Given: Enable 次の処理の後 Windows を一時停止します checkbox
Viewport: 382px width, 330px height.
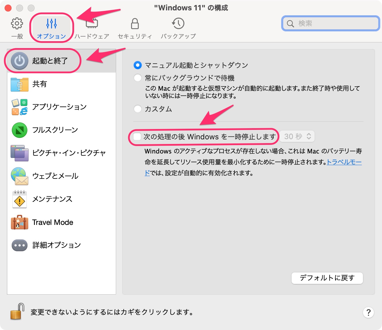Looking at the screenshot, I should [x=137, y=136].
